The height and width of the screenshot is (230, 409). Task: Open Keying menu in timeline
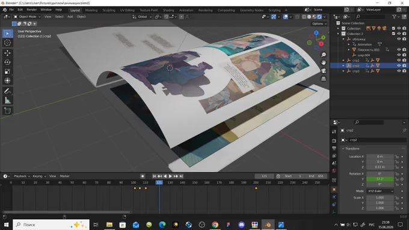click(39, 177)
